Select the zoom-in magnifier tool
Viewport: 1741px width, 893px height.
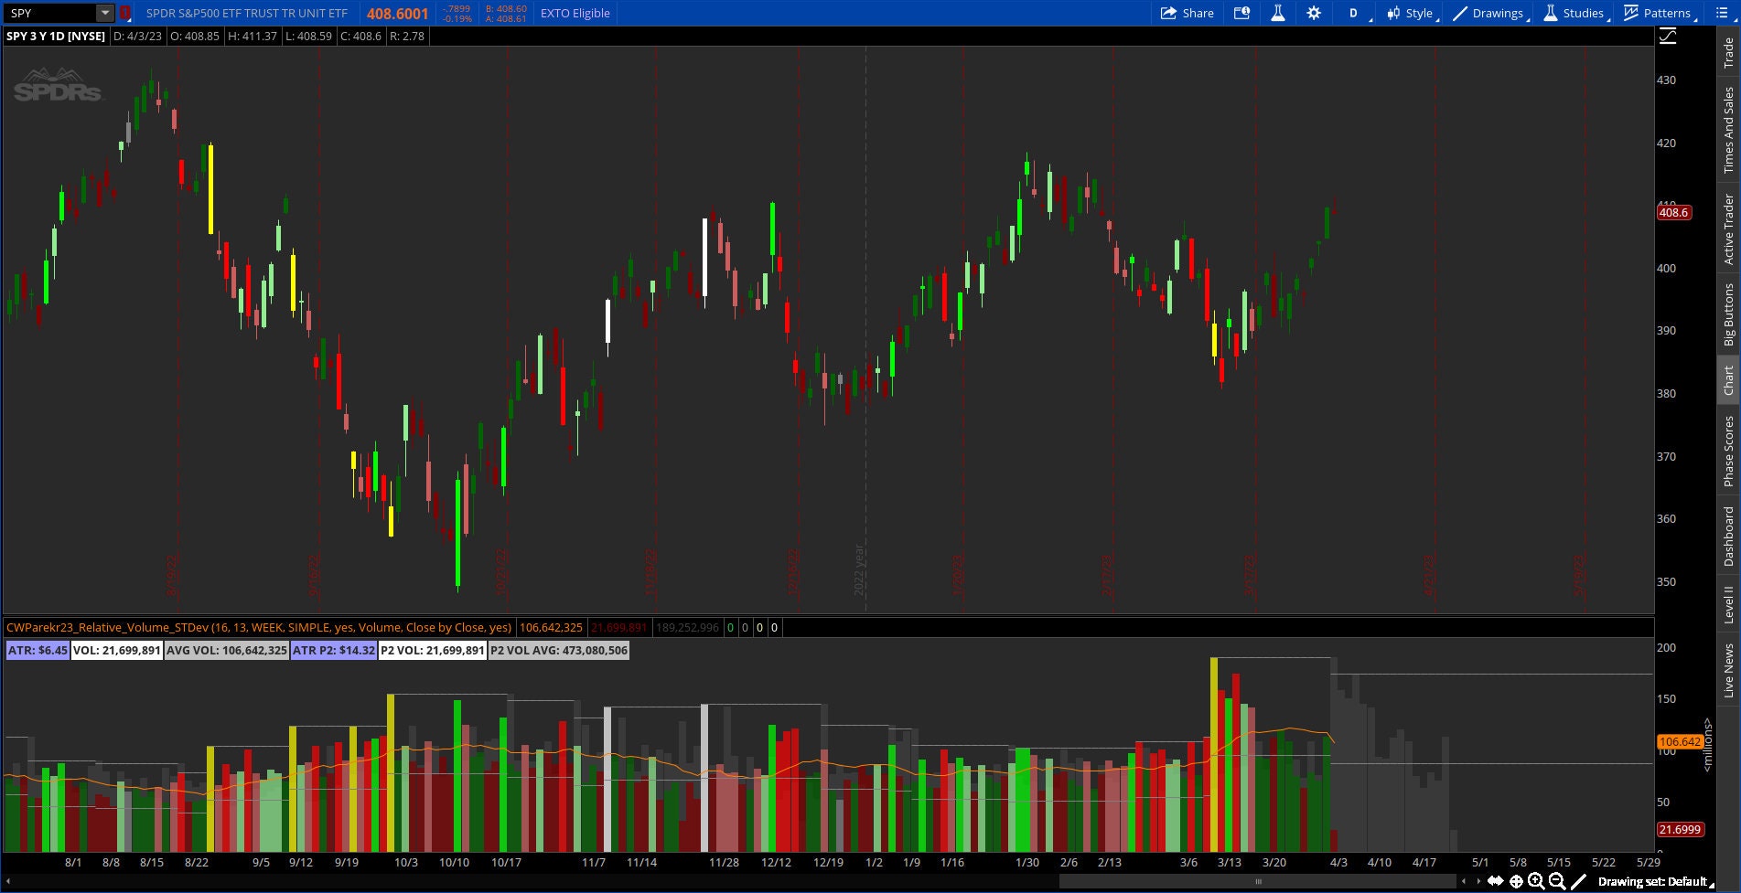[1536, 880]
